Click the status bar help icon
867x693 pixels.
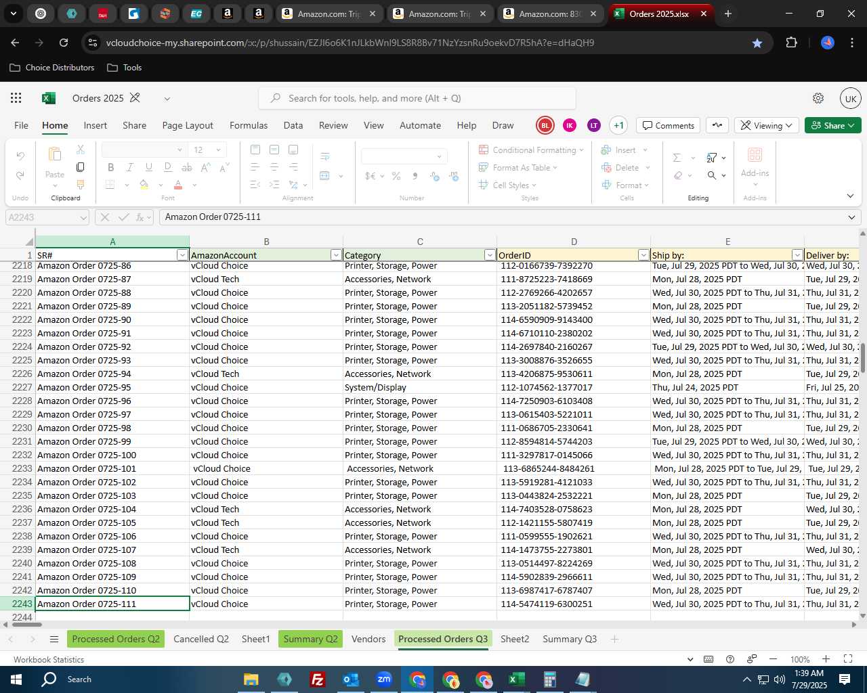730,659
